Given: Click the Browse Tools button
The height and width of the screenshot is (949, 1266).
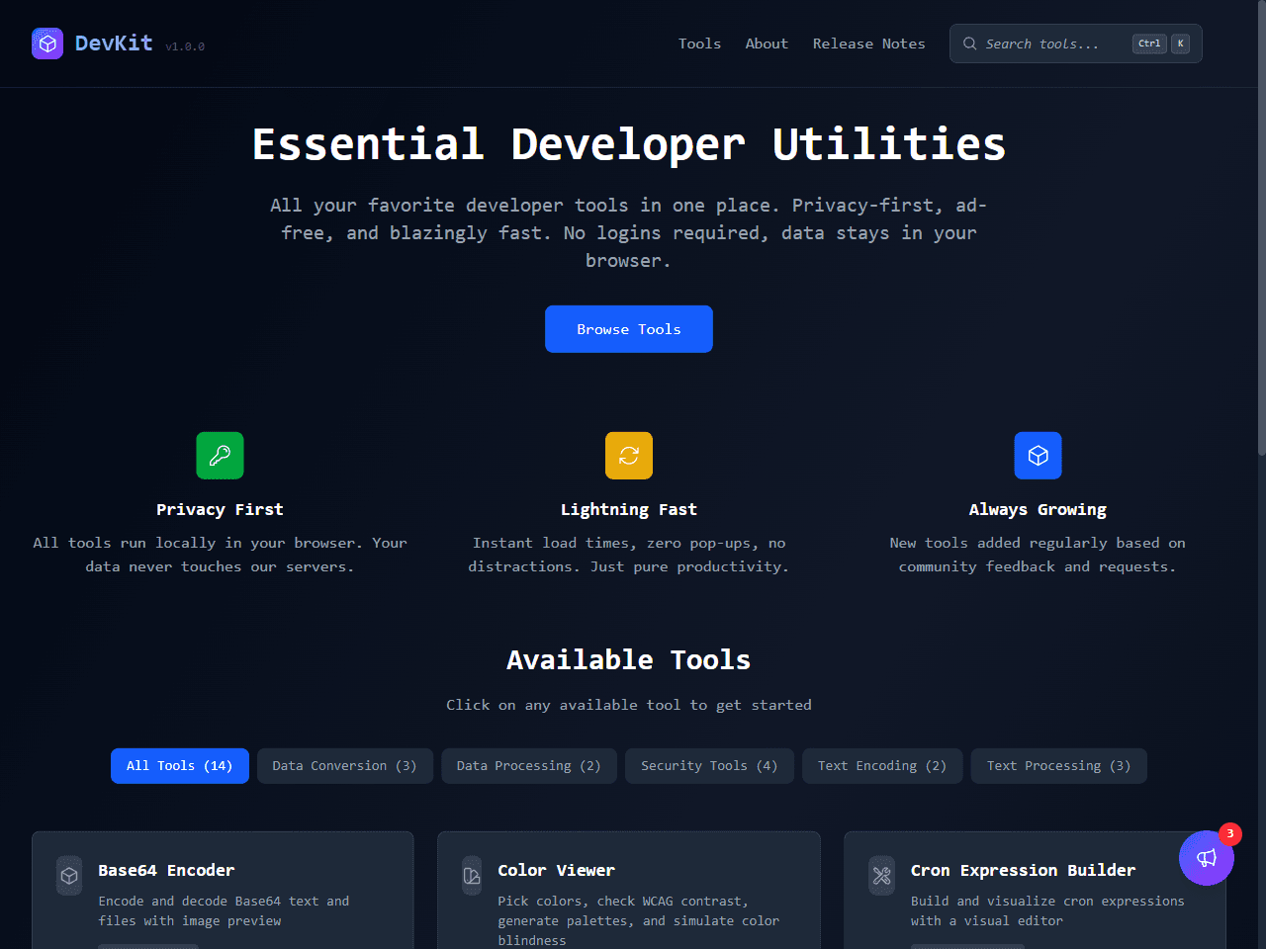Looking at the screenshot, I should (629, 329).
